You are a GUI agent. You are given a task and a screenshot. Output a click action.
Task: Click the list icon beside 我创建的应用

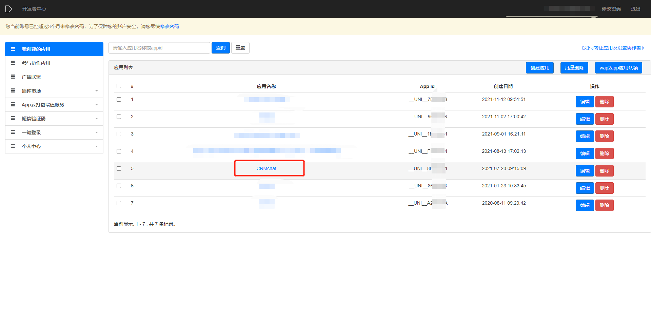pyautogui.click(x=13, y=49)
